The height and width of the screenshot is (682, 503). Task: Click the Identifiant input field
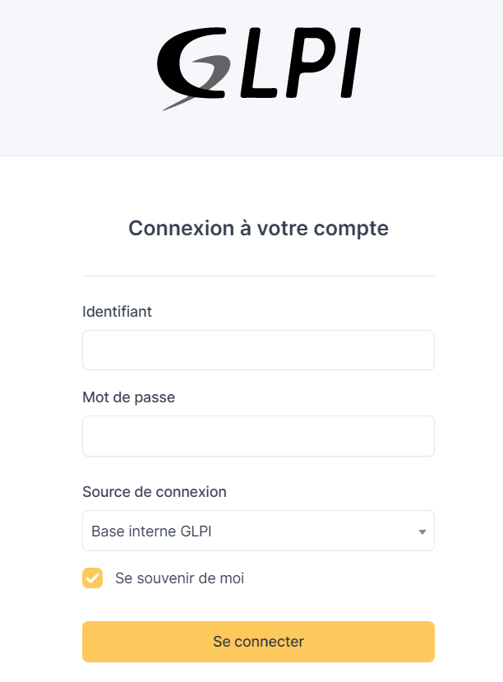(258, 350)
